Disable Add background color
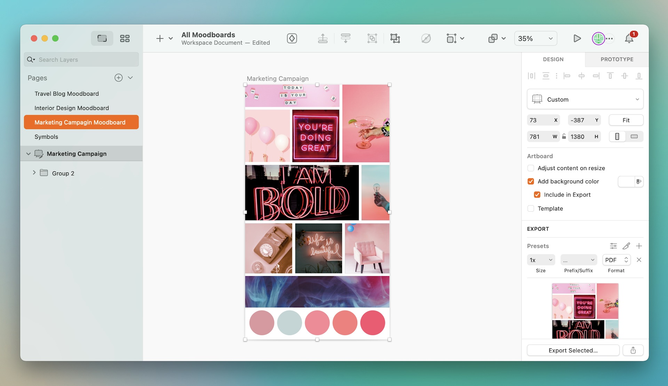The height and width of the screenshot is (386, 668). tap(531, 181)
